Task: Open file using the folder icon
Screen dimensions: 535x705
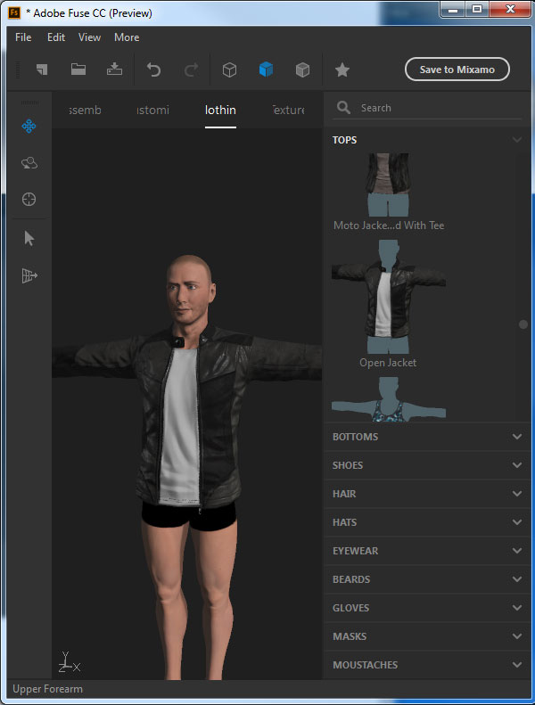Action: 78,69
